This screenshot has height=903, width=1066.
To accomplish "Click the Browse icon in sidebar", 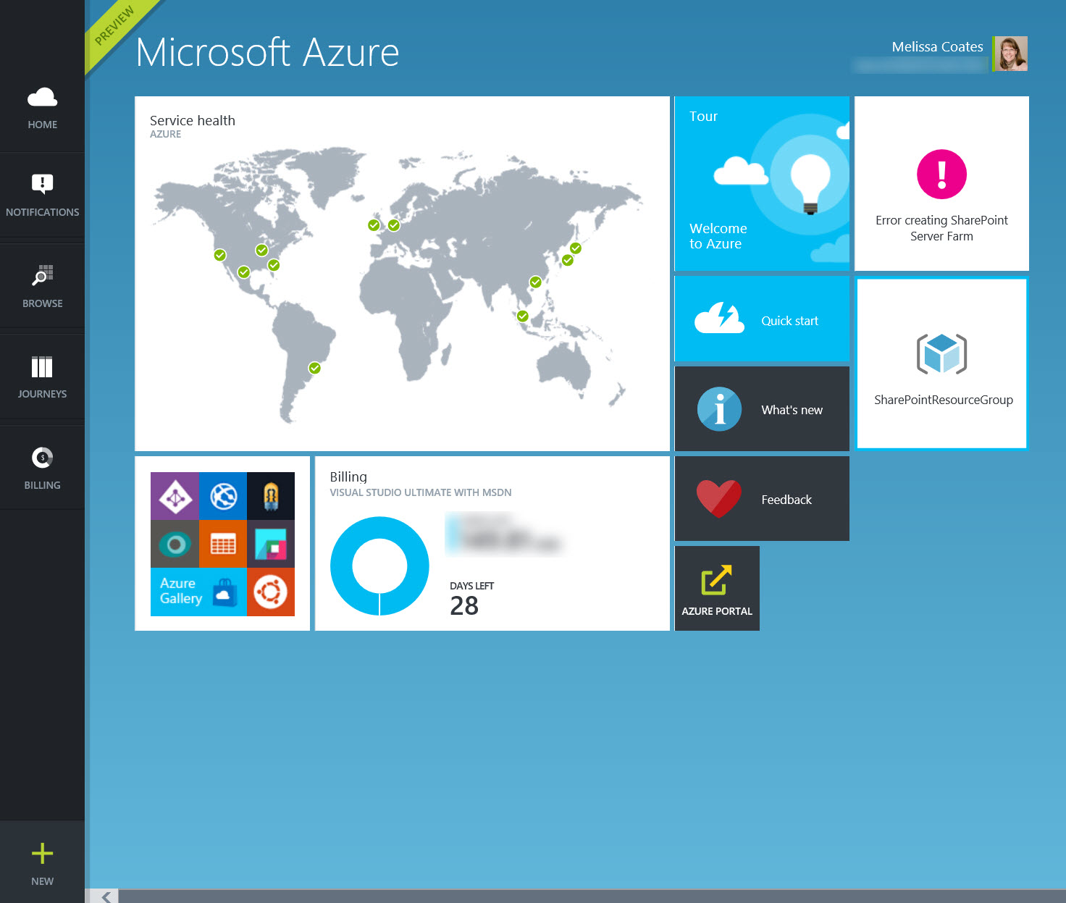I will click(42, 275).
